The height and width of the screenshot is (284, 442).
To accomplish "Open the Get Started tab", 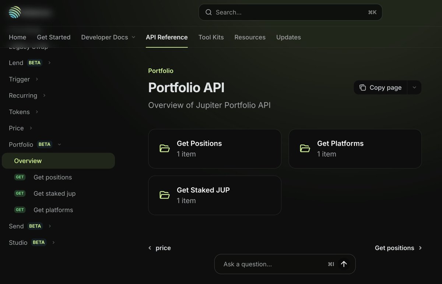I will (54, 37).
